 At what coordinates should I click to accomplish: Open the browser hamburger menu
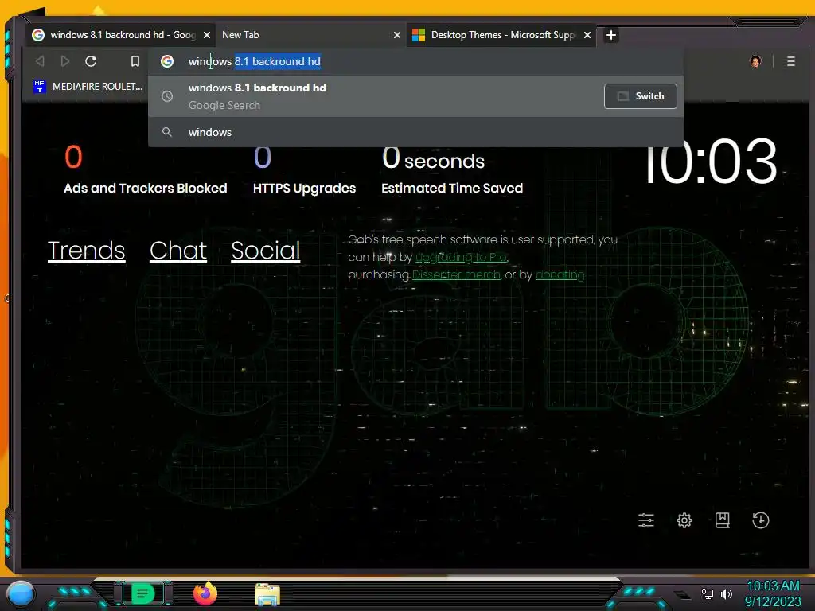click(790, 61)
